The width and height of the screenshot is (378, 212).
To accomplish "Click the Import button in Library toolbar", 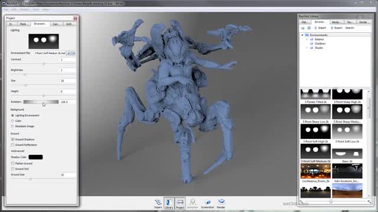I will point(320,28).
